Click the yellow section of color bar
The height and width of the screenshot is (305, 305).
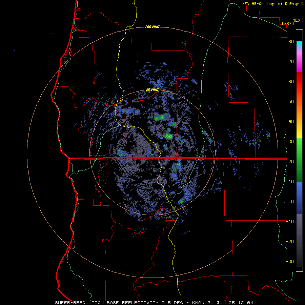[x=299, y=133]
